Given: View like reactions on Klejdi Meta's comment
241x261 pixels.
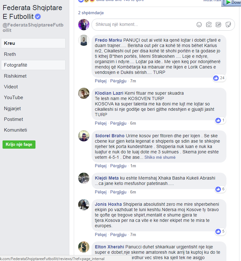Looking at the screenshot, I should pyautogui.click(x=220, y=189).
